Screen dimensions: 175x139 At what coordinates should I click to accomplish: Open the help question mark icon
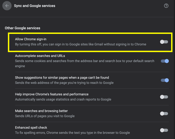coord(166,6)
